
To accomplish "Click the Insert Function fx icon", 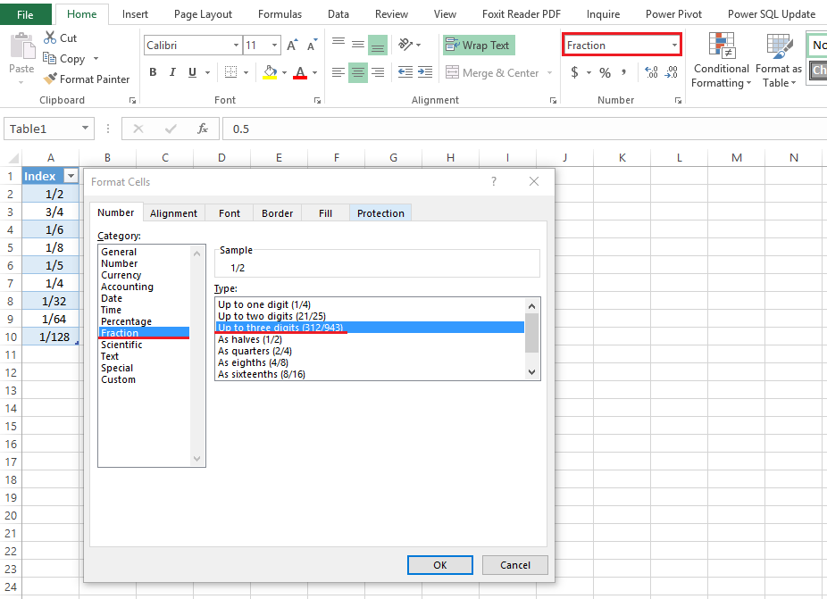I will (203, 129).
